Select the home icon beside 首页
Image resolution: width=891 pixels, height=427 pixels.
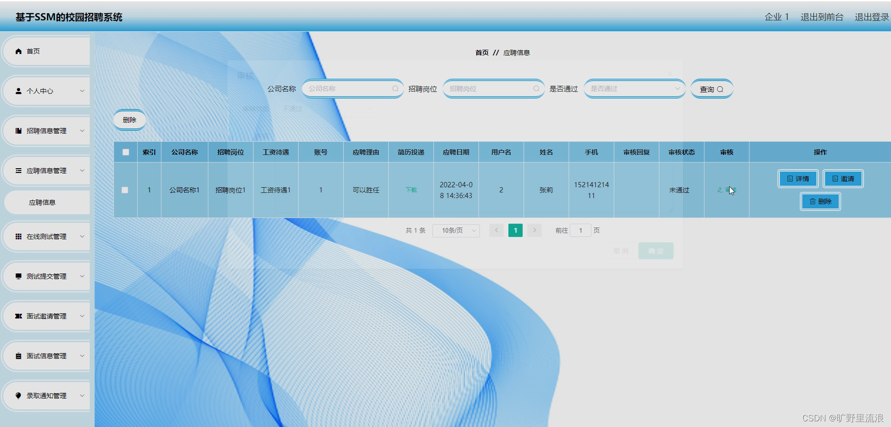pos(19,51)
